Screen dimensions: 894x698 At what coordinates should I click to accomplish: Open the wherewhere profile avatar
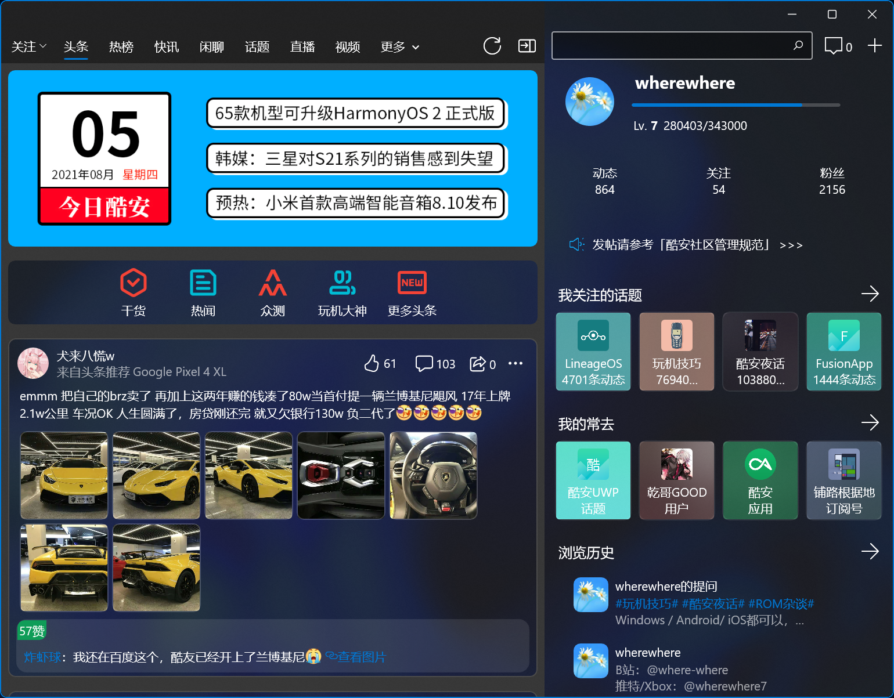click(x=590, y=102)
